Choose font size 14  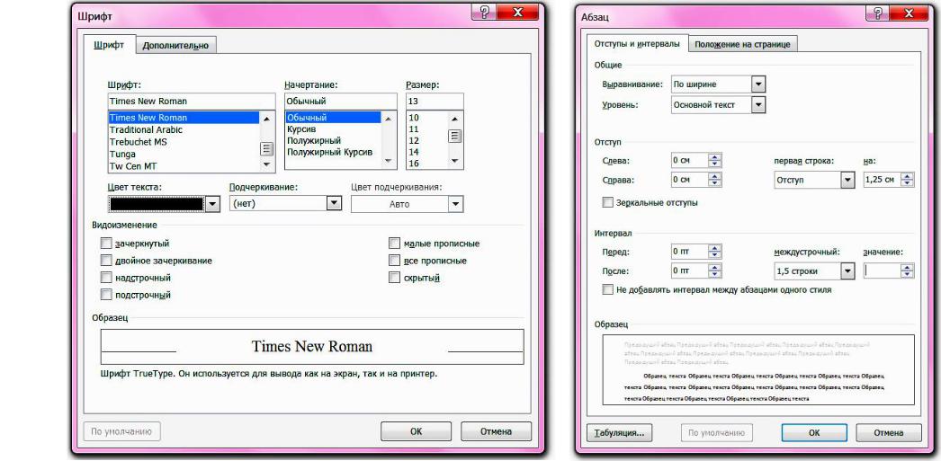pyautogui.click(x=426, y=152)
